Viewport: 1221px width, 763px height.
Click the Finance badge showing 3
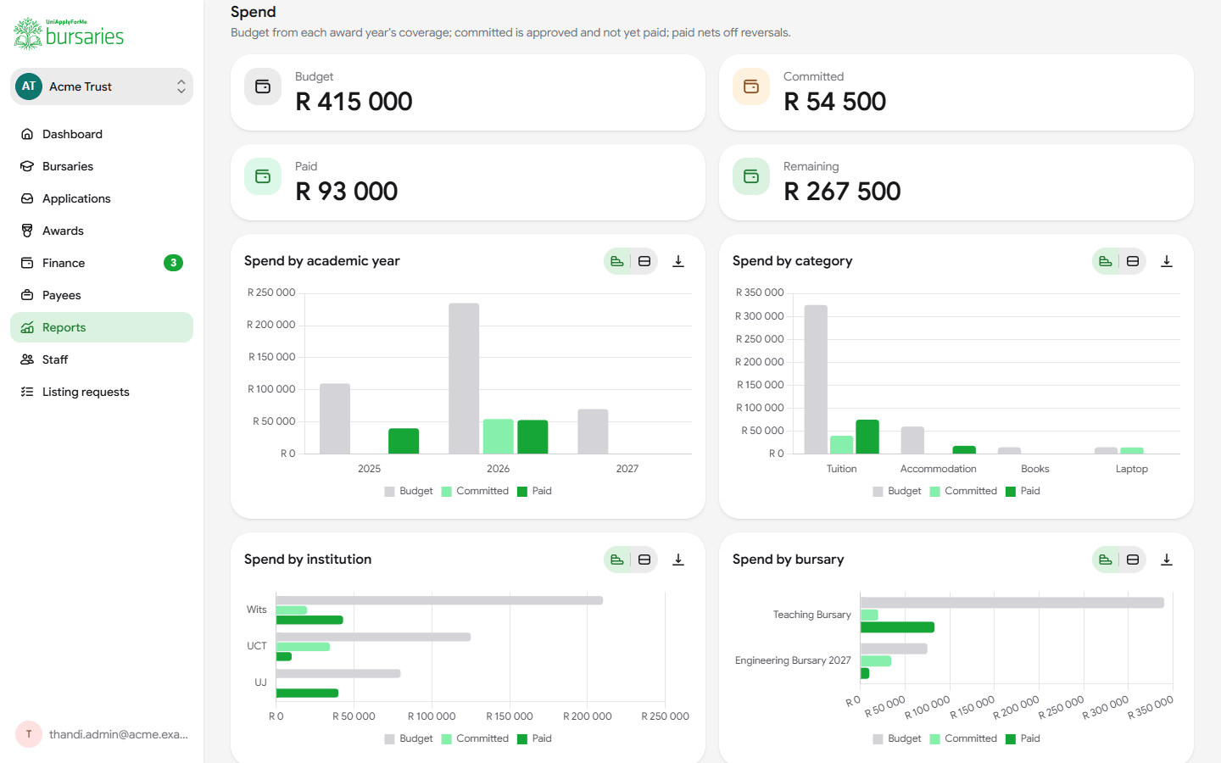[173, 263]
